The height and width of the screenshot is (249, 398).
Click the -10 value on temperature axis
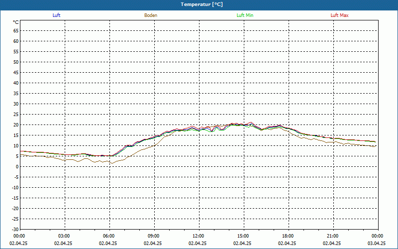15,188
